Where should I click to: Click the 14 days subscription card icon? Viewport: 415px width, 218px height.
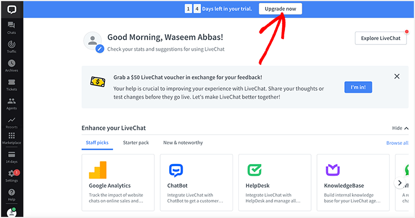coord(11,154)
